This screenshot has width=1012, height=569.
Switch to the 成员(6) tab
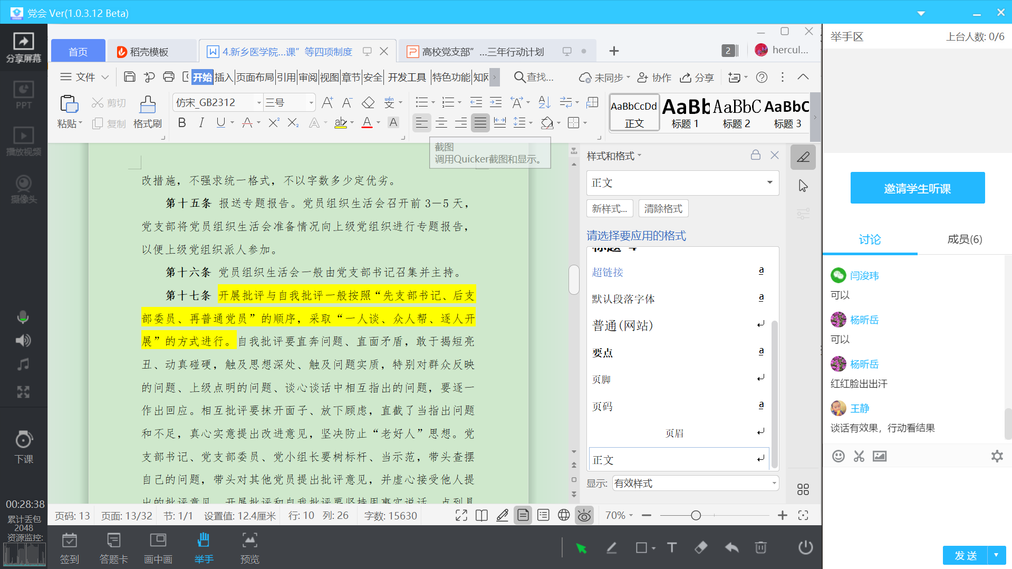click(964, 239)
